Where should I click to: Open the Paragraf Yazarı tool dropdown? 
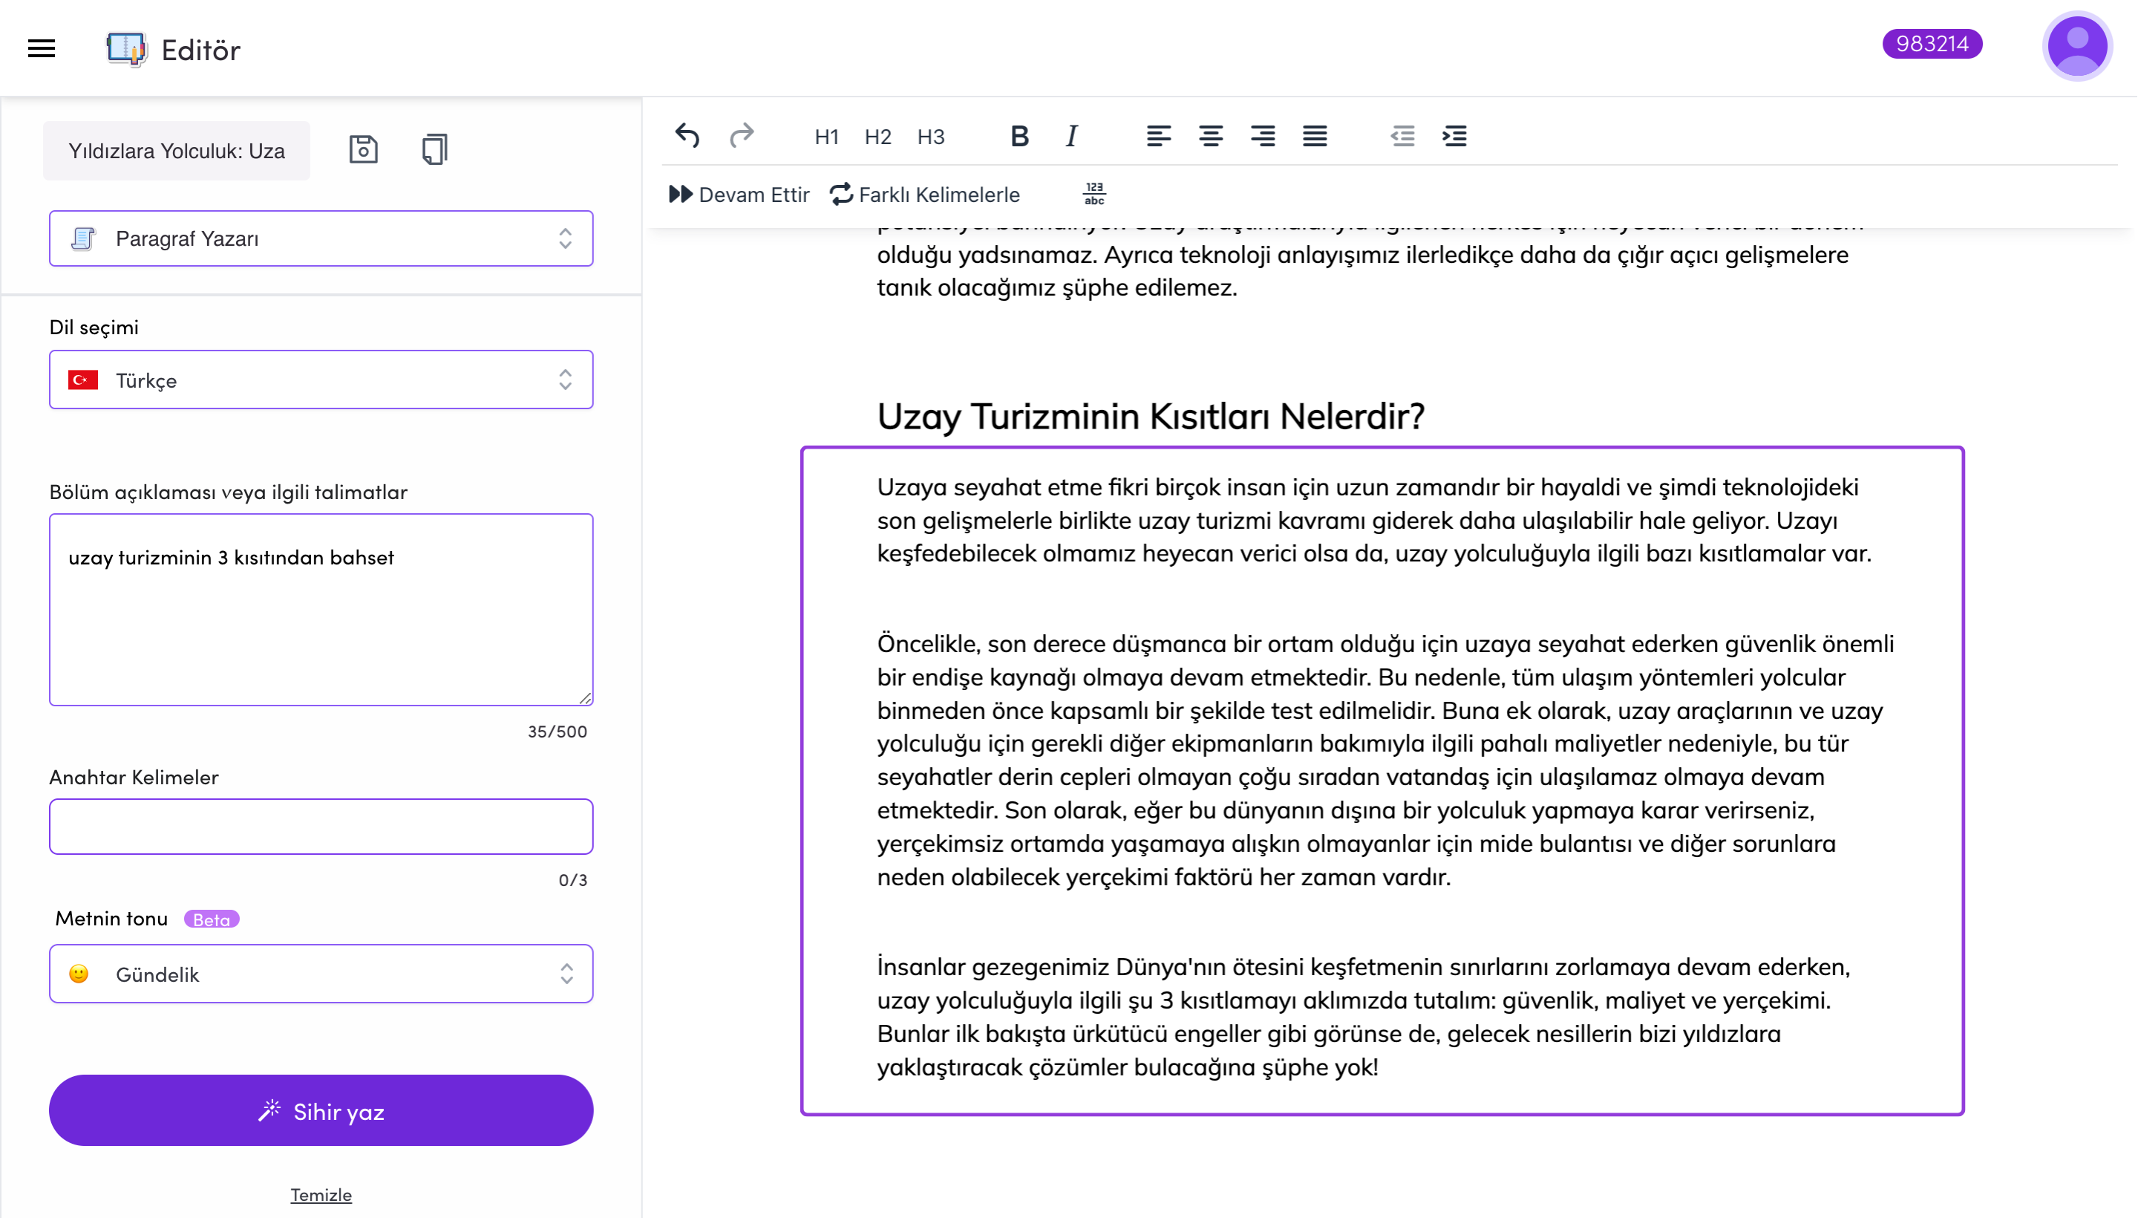pyautogui.click(x=321, y=238)
